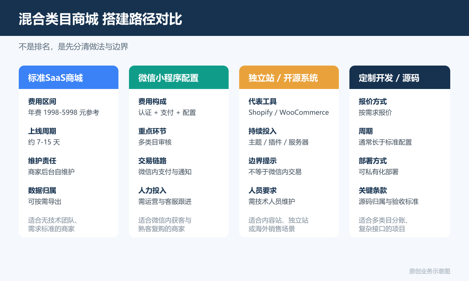Select the 定制开发 / 源码 card header
The width and height of the screenshot is (469, 281).
tap(400, 77)
